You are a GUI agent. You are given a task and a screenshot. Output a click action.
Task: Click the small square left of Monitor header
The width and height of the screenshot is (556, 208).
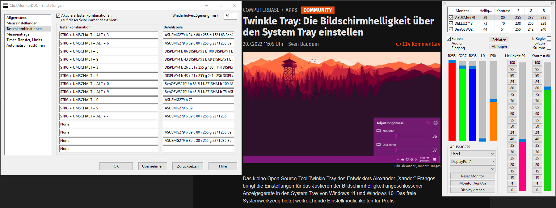pos(445,4)
